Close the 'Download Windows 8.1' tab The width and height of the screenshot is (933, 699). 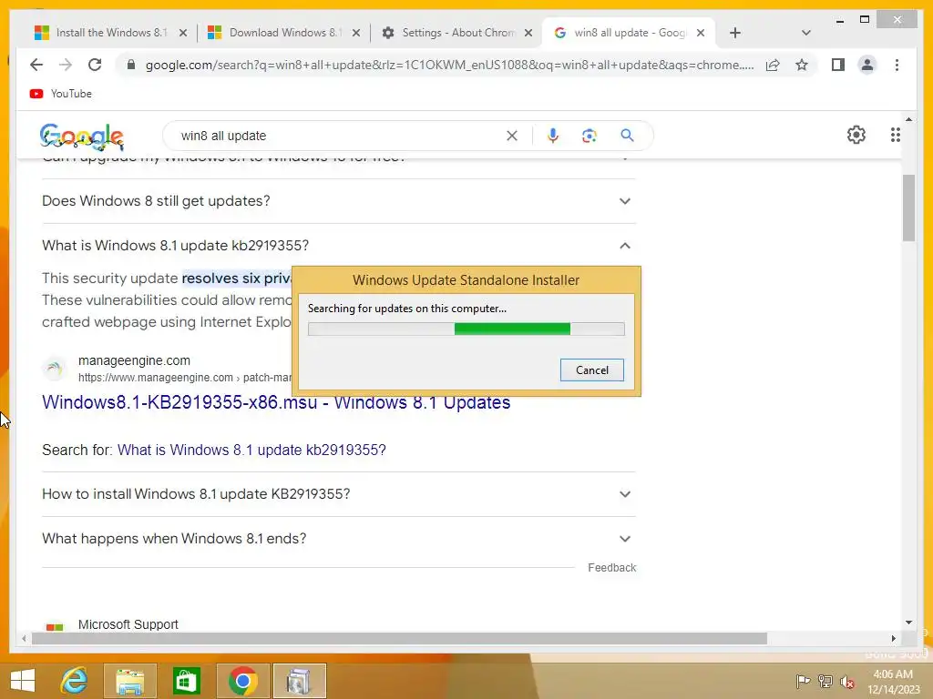[x=356, y=33]
